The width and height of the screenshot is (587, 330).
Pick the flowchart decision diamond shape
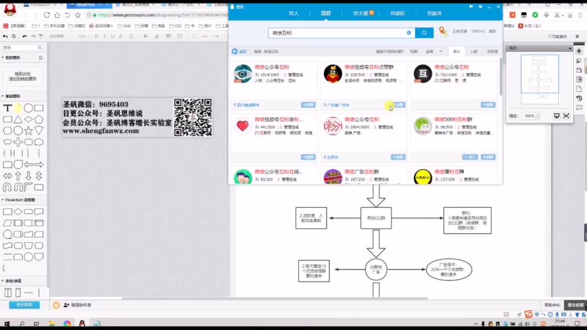[18, 212]
